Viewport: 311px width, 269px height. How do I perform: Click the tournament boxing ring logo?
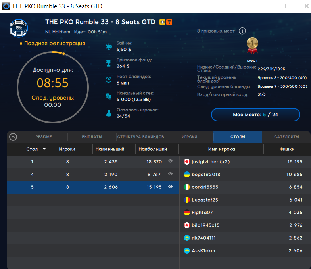[x=19, y=28]
